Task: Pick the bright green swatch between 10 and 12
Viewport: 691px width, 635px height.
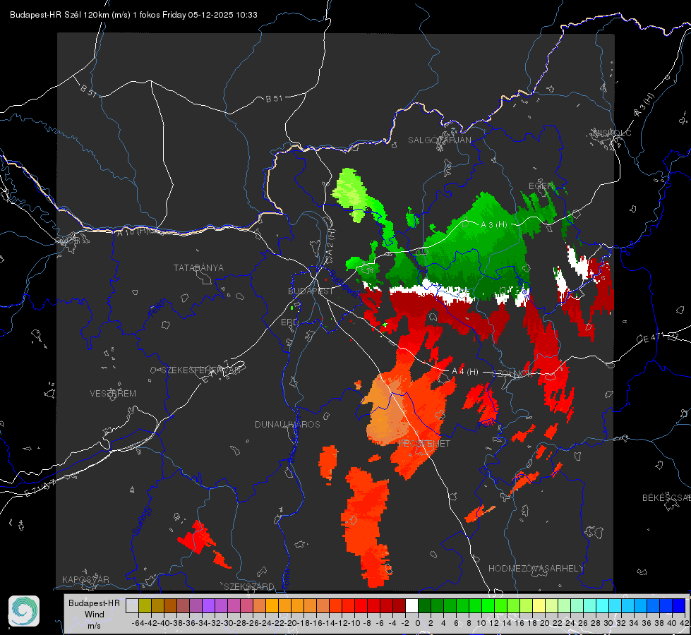Action: (x=488, y=605)
